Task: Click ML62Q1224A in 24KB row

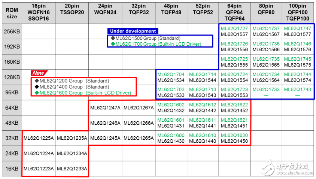Action: (39, 154)
